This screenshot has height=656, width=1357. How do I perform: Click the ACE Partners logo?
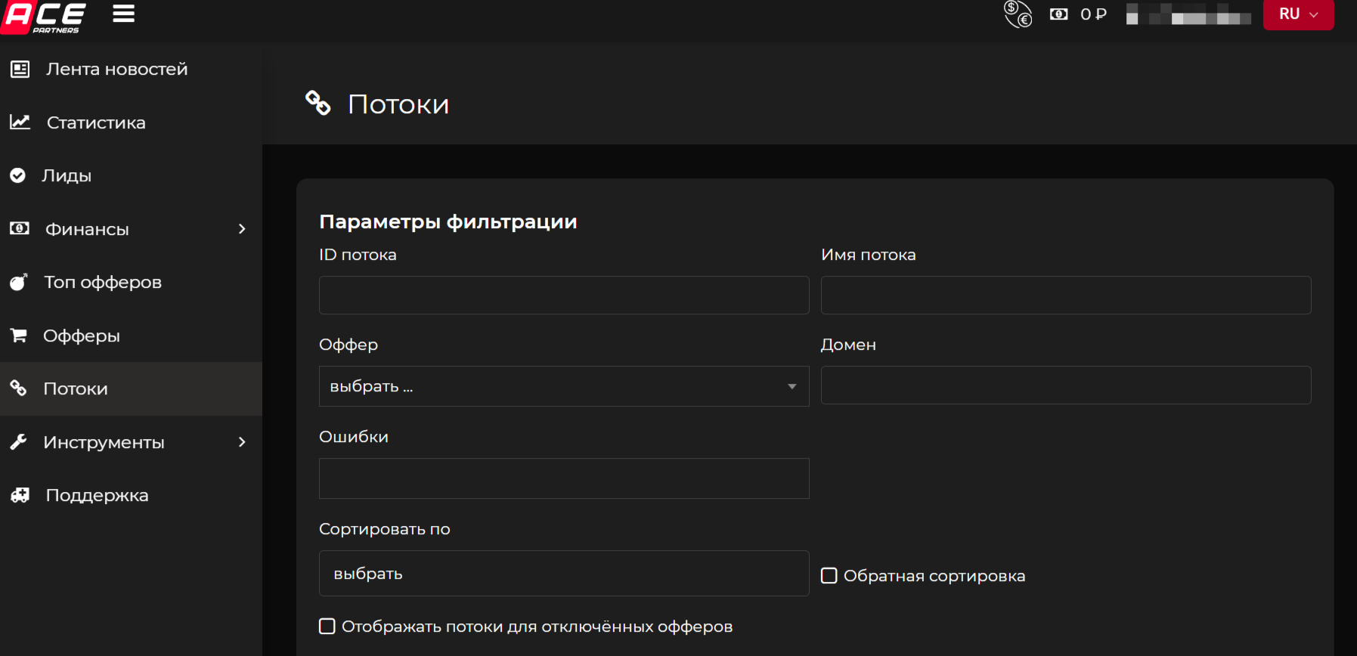pos(43,17)
